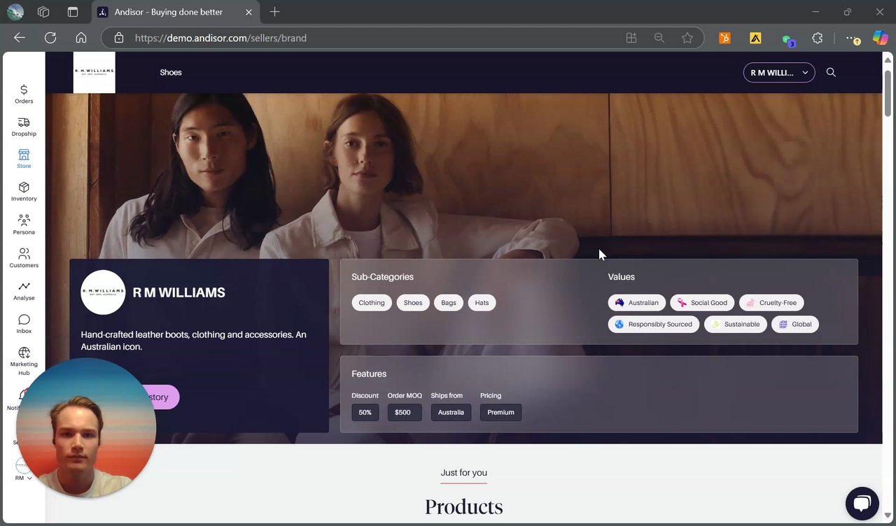This screenshot has width=896, height=526.
Task: Open the browser extensions puzzle menu
Action: 818,38
